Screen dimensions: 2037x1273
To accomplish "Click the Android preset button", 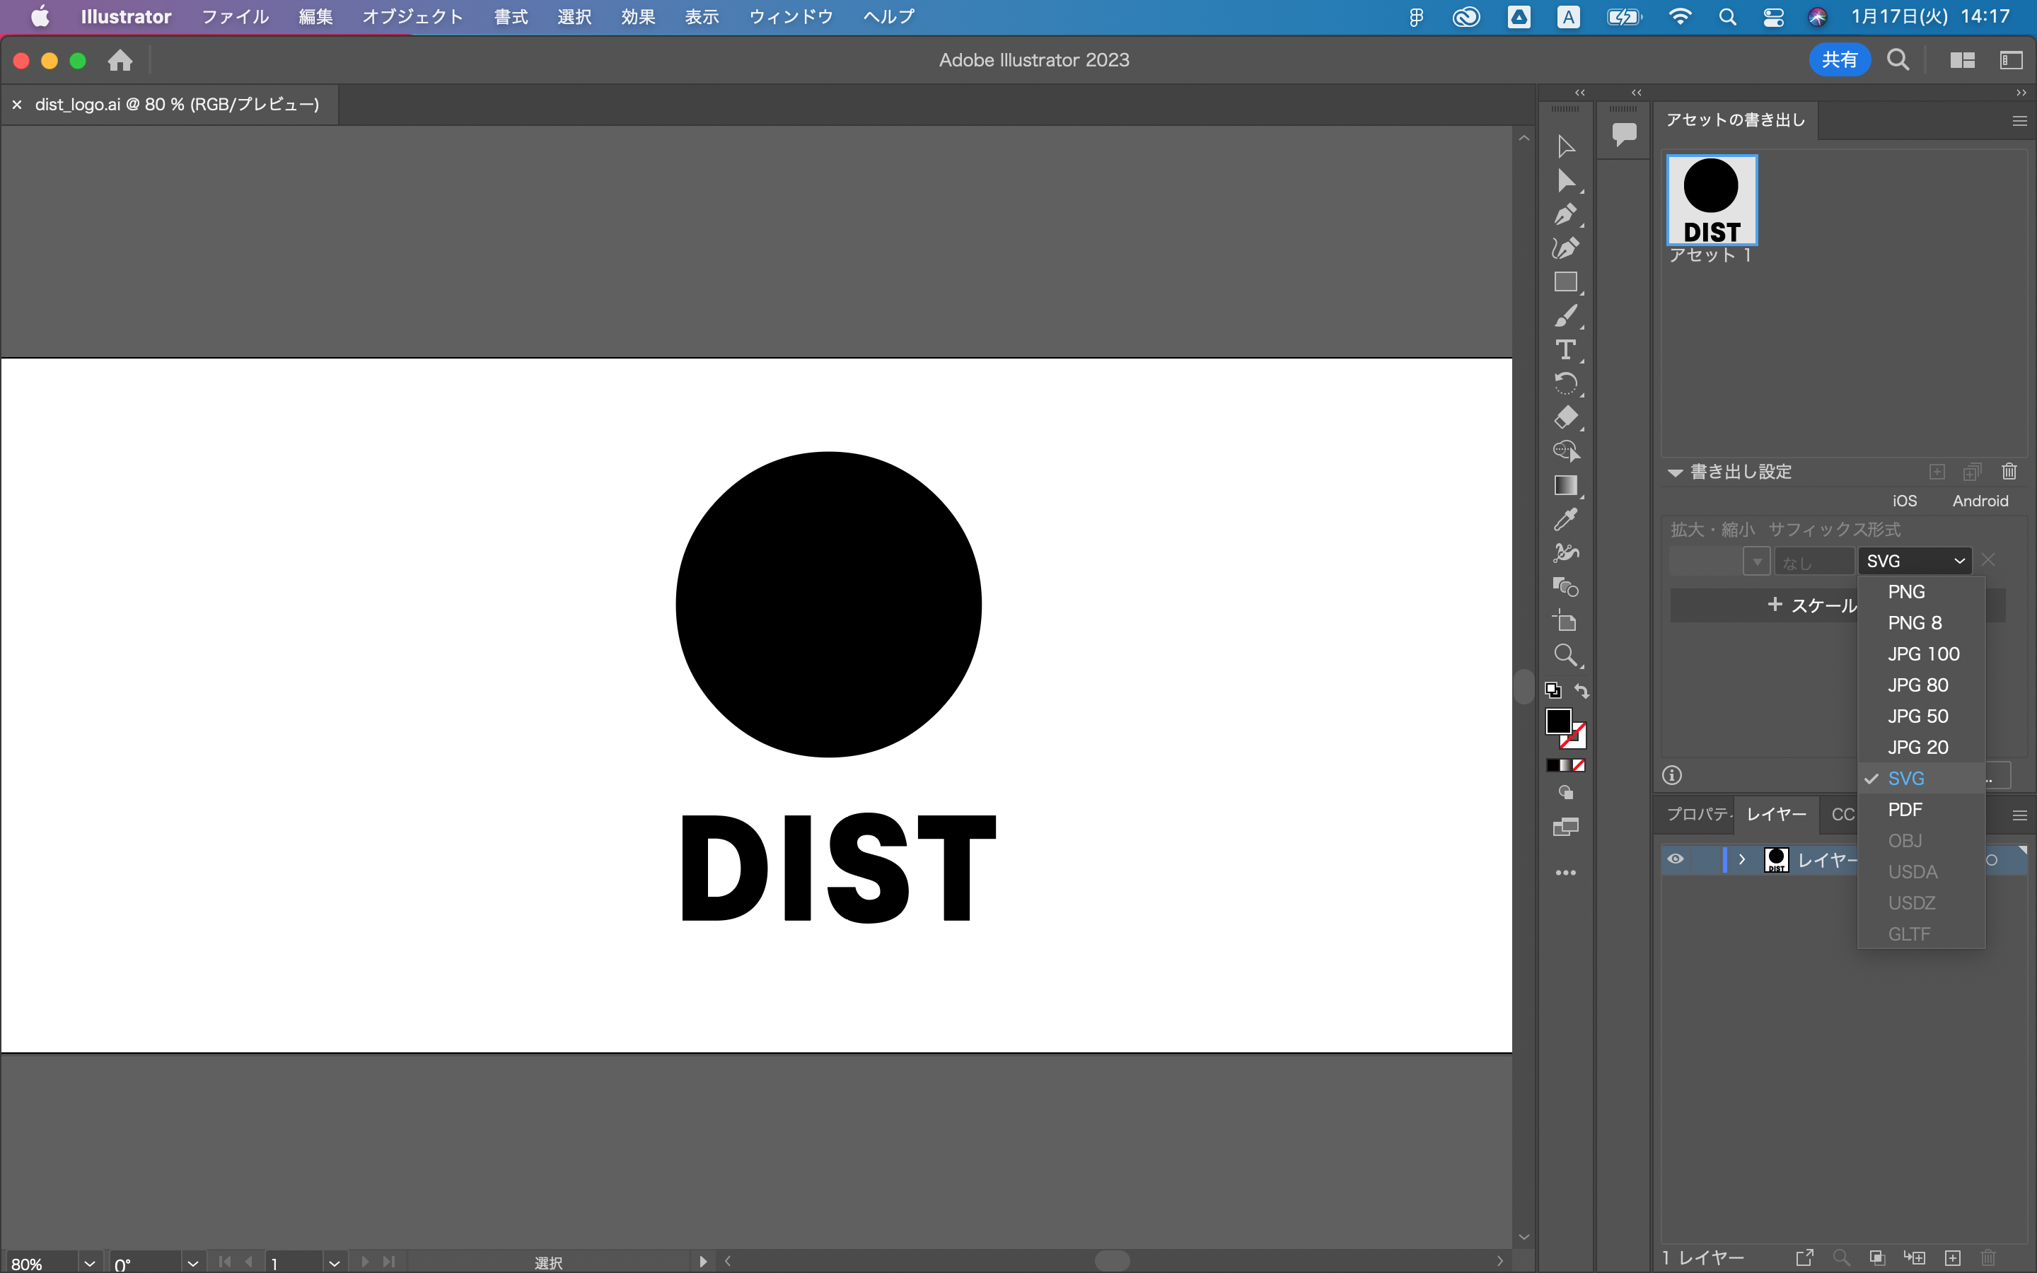I will pos(1980,501).
